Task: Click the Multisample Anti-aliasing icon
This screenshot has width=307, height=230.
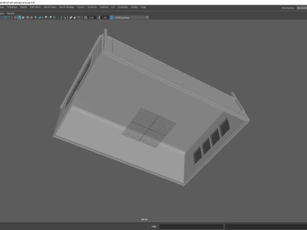Action: (x=54, y=17)
